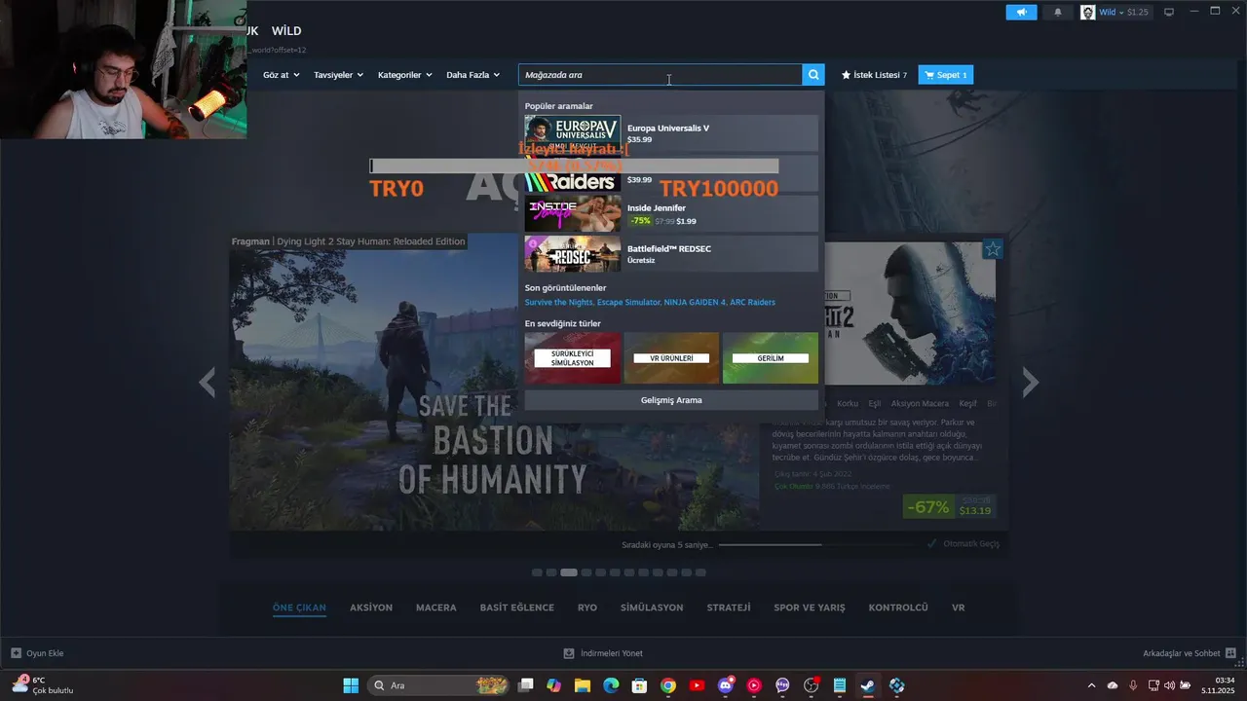Go to previous carousel item arrow

207,383
